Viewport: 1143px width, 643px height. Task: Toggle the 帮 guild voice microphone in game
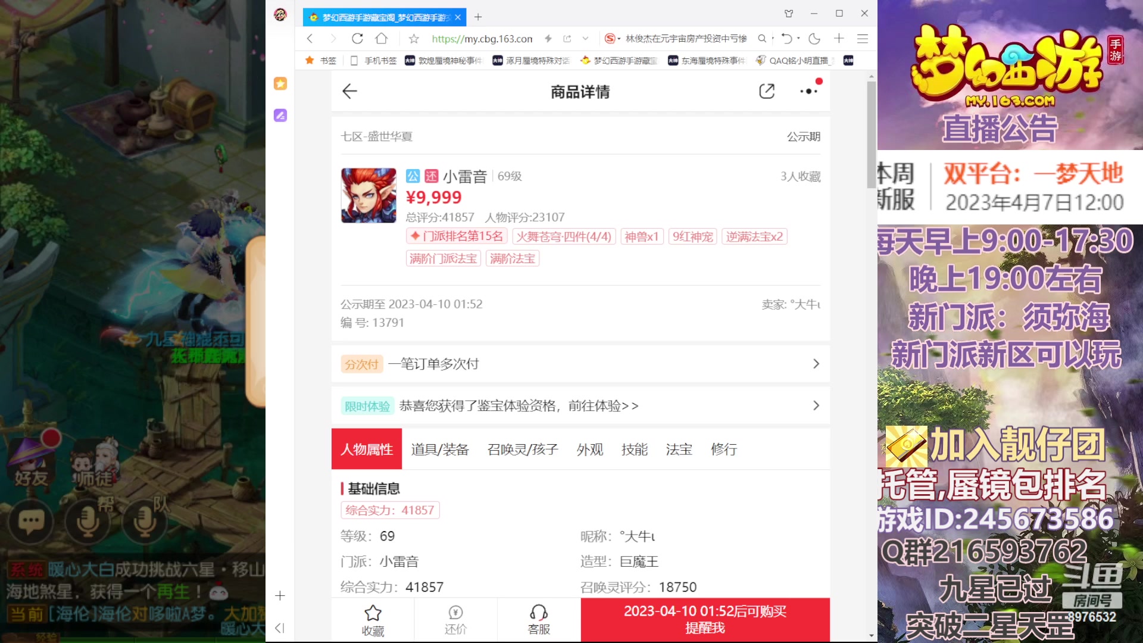click(88, 521)
